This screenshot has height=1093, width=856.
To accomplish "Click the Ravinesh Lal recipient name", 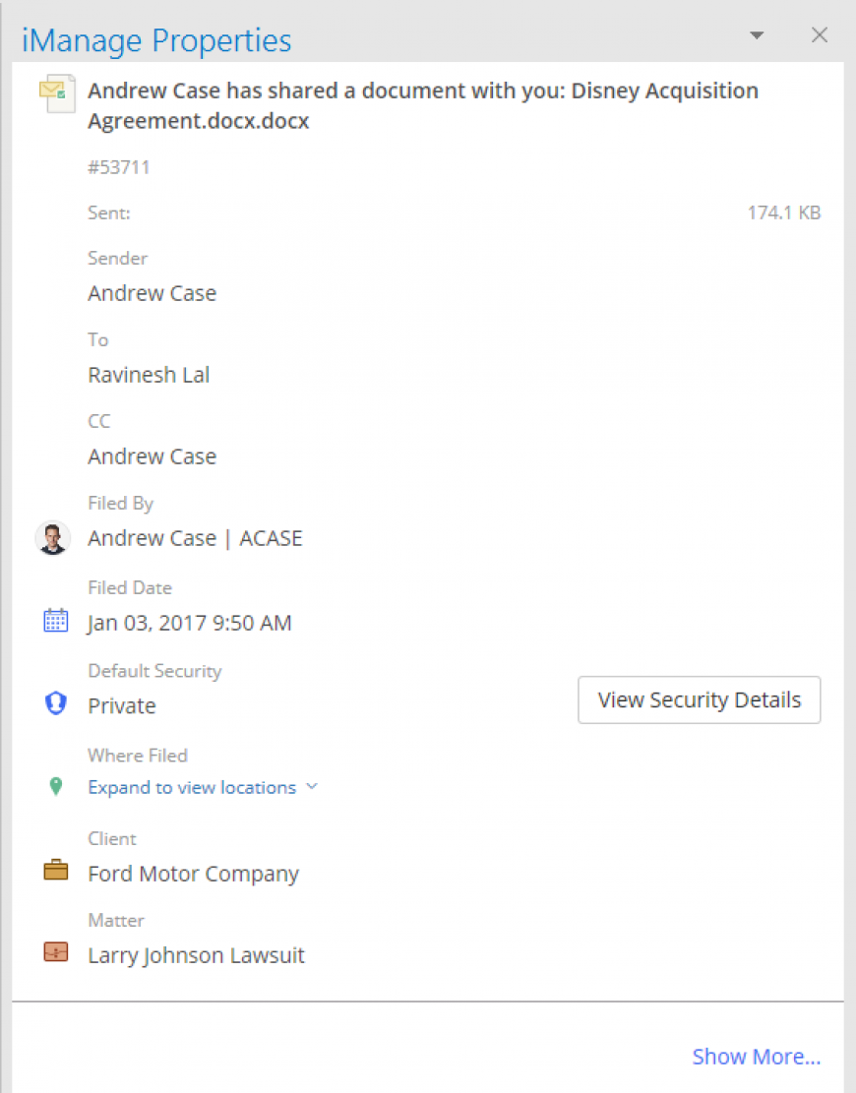I will click(x=149, y=375).
